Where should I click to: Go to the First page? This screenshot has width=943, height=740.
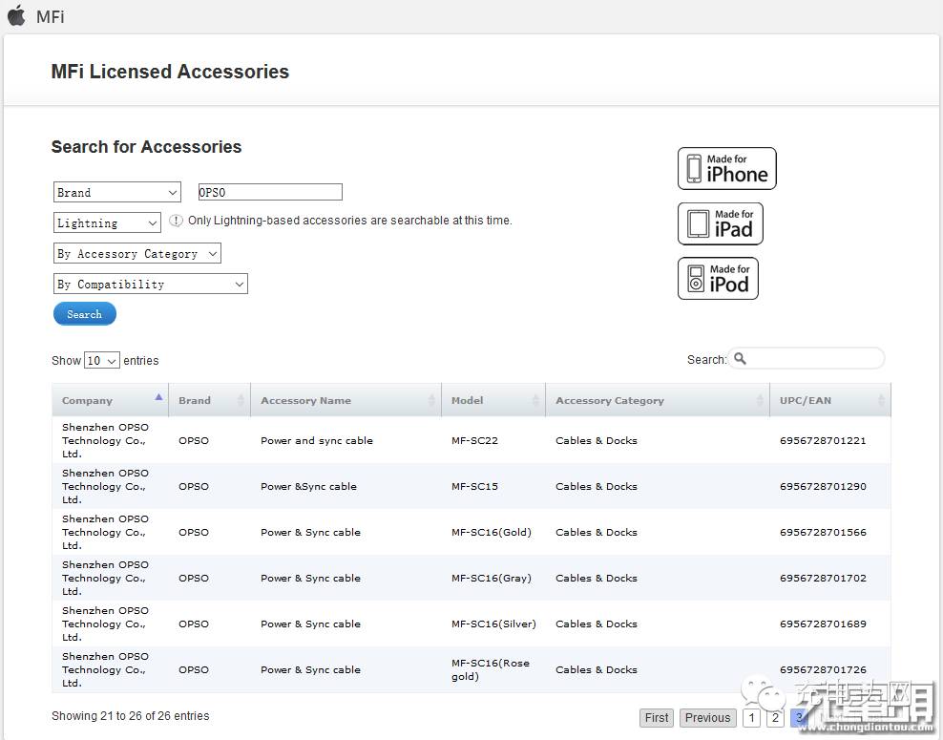[656, 718]
